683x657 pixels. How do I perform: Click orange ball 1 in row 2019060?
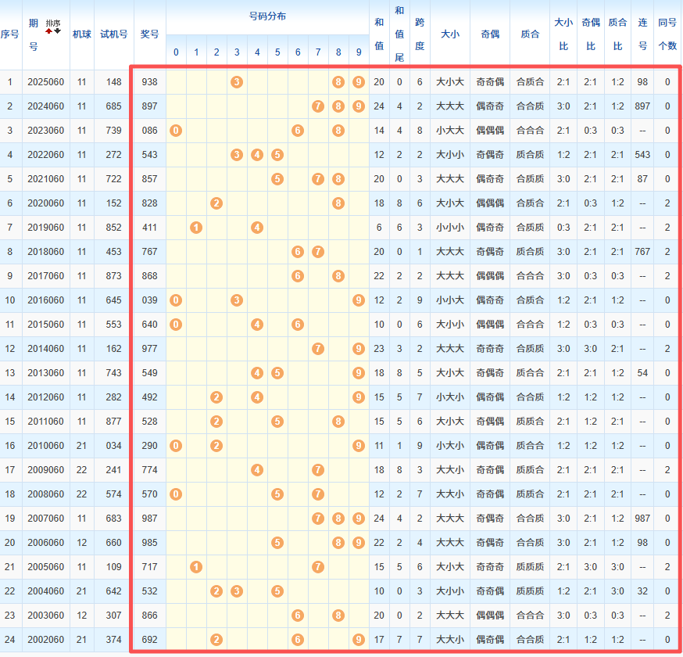click(x=196, y=227)
